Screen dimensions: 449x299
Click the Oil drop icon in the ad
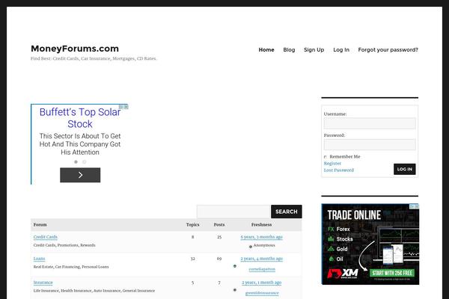(332, 259)
